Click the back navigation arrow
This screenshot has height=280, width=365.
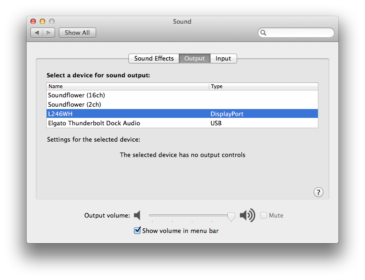(x=37, y=33)
